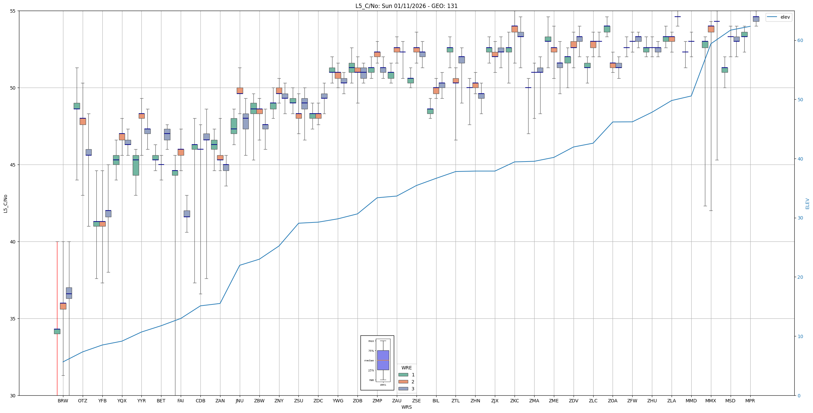Image resolution: width=813 pixels, height=413 pixels.
Task: Click the orange WRE 2 legend swatch
Action: click(403, 382)
